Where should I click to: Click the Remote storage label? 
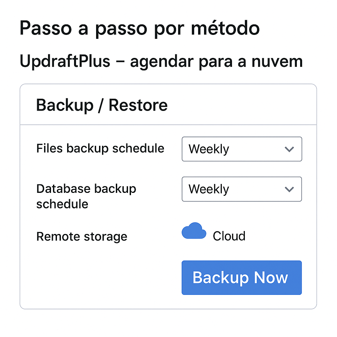(82, 236)
